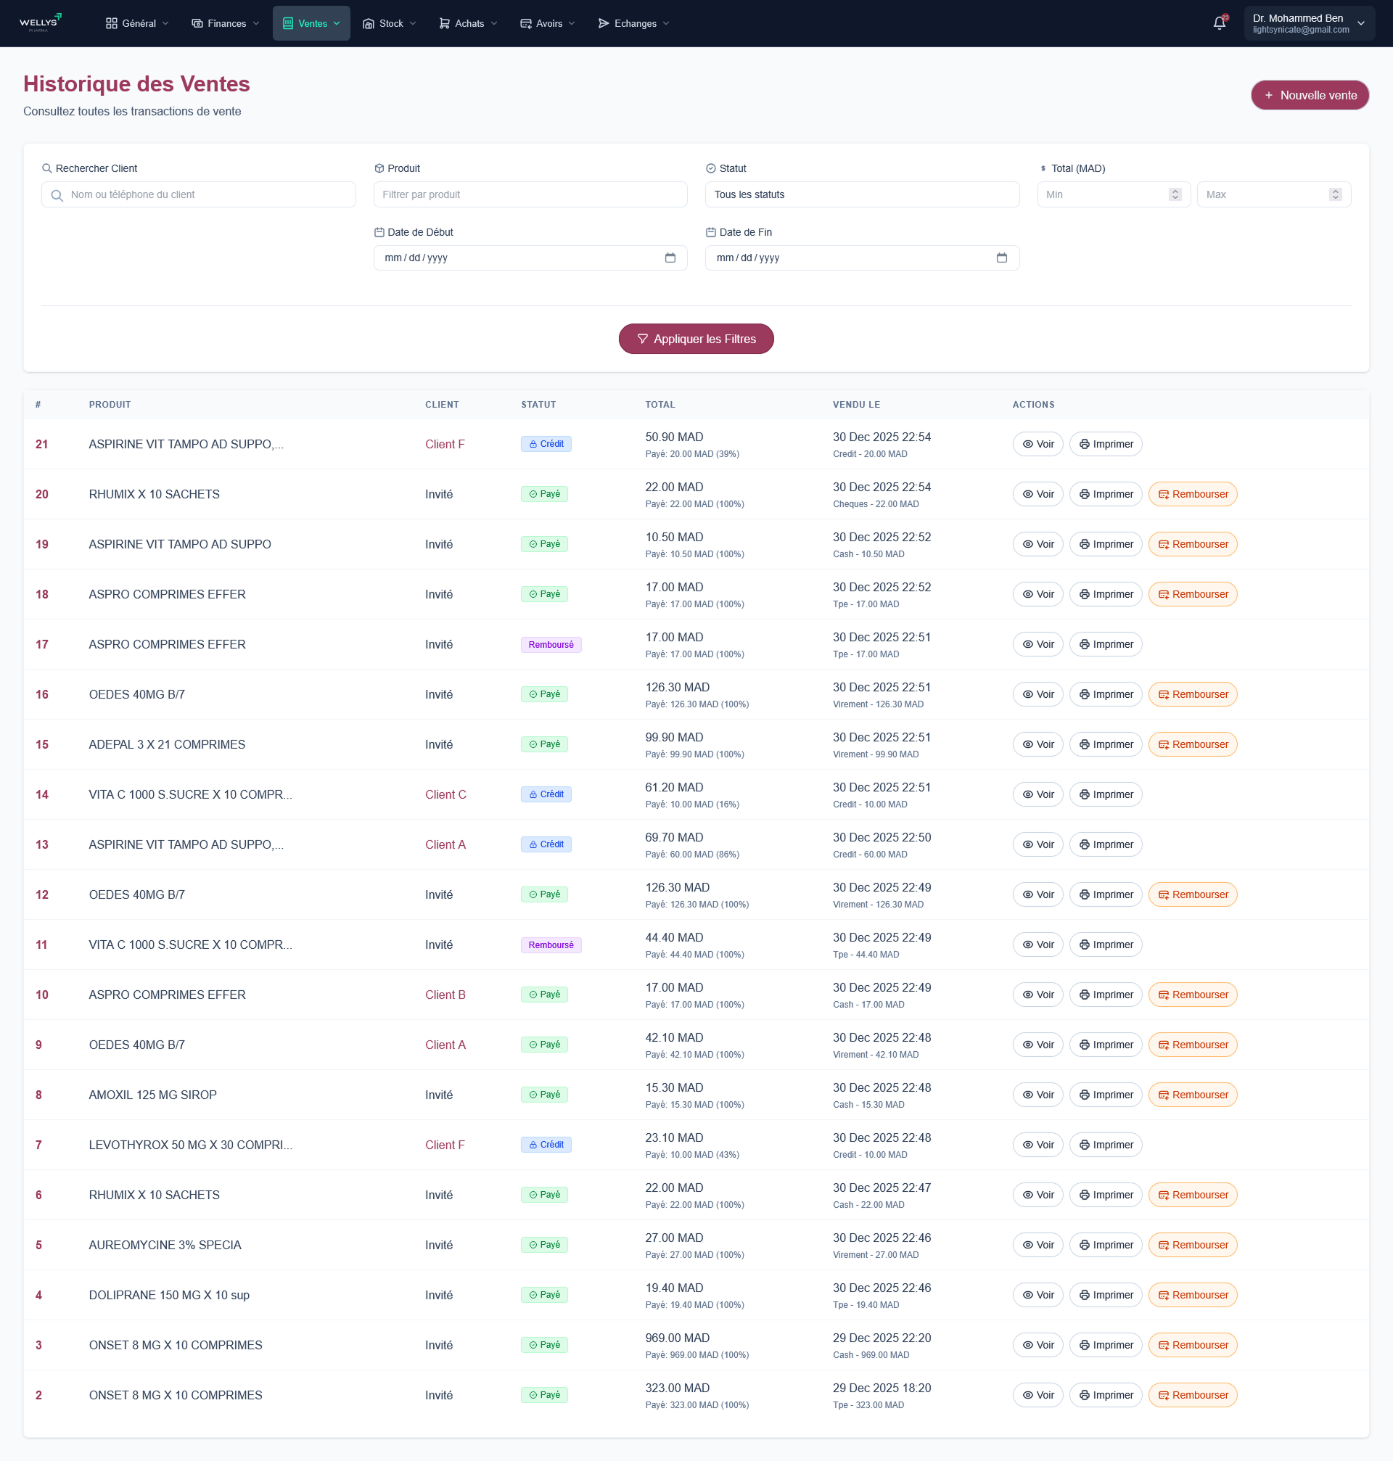Click the Max total stepper arrows

tap(1334, 194)
